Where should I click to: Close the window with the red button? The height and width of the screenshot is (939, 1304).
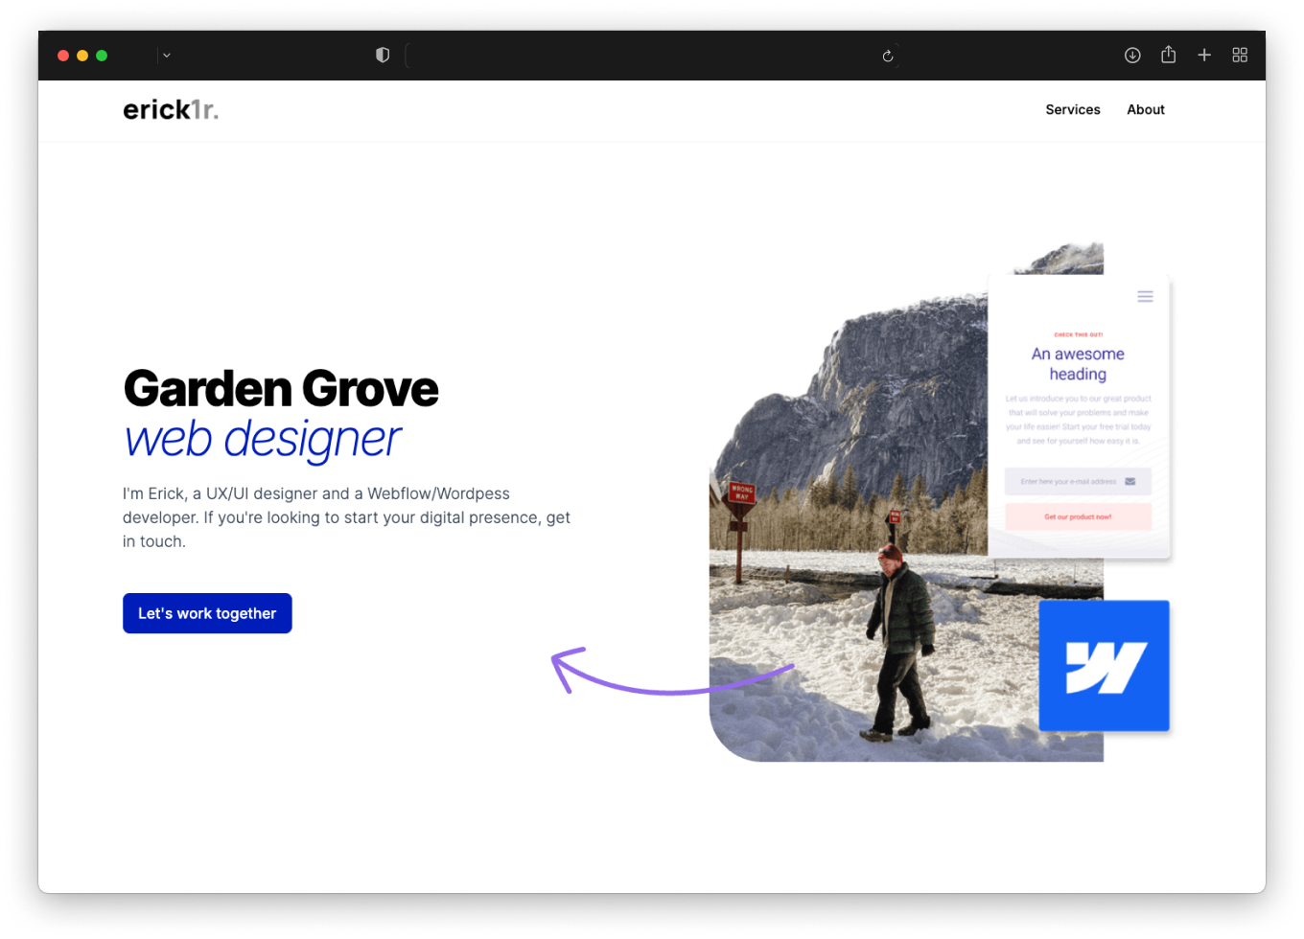tap(63, 56)
